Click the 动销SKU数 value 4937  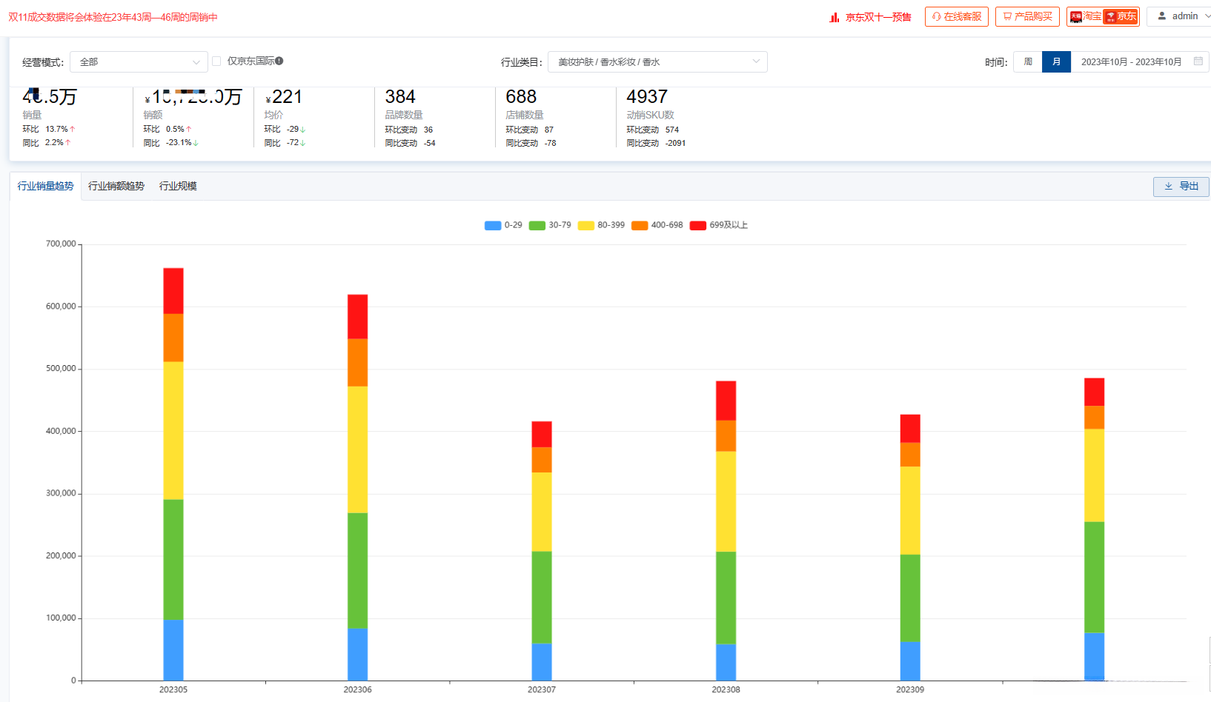[x=647, y=97]
